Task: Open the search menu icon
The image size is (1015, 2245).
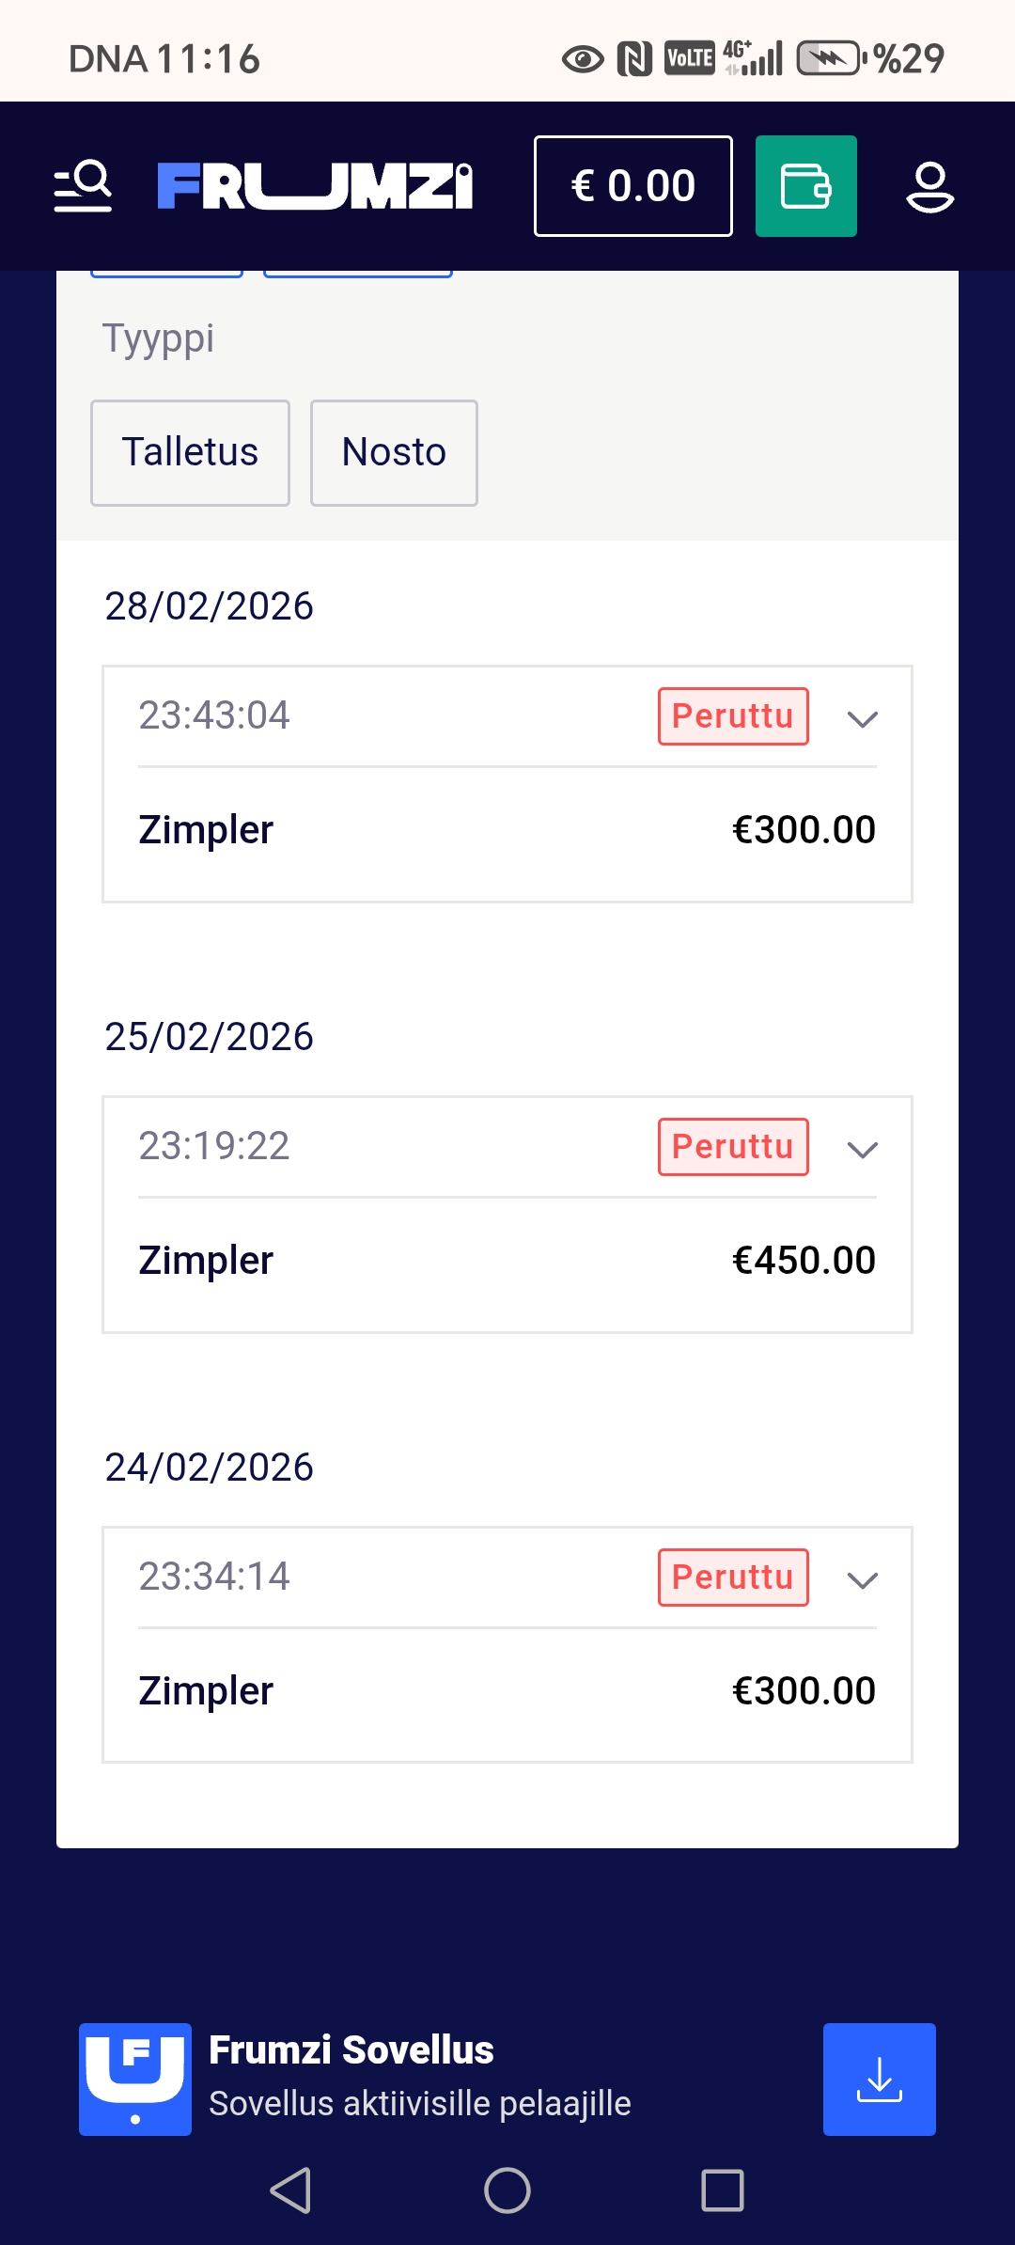Action: tap(83, 186)
